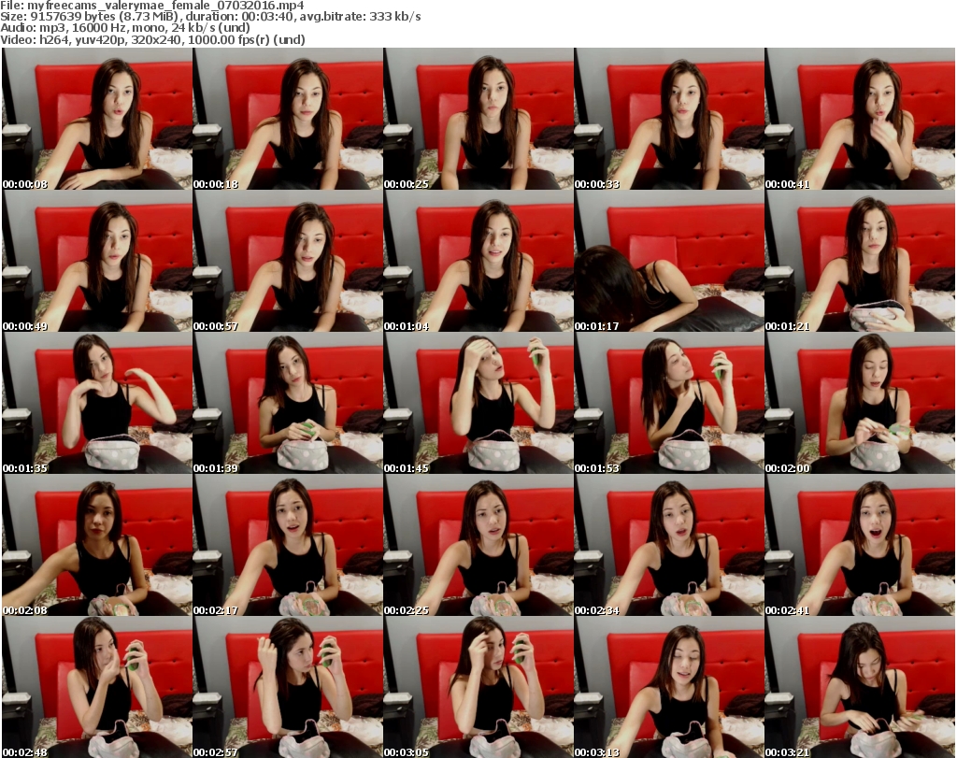
Task: Pick the frame stamped 00:02:08
Action: coord(97,545)
